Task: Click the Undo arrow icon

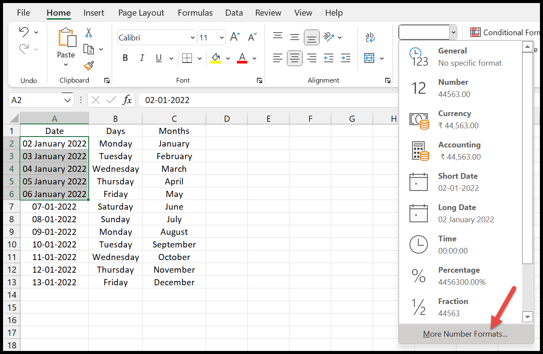Action: click(24, 32)
